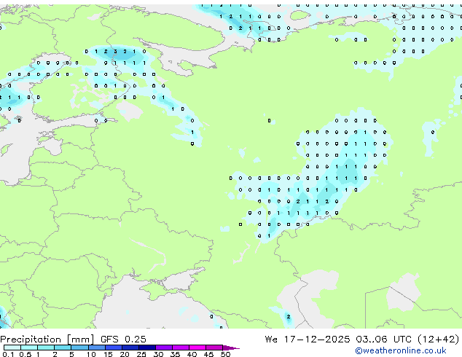Click the "We 17-12-2025" date text
Viewport: 462px width, 357px height.
coord(308,340)
